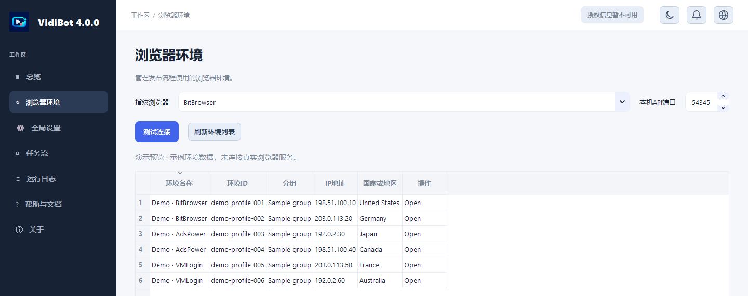Click IP address 192.0.2.60 cell

[335, 280]
